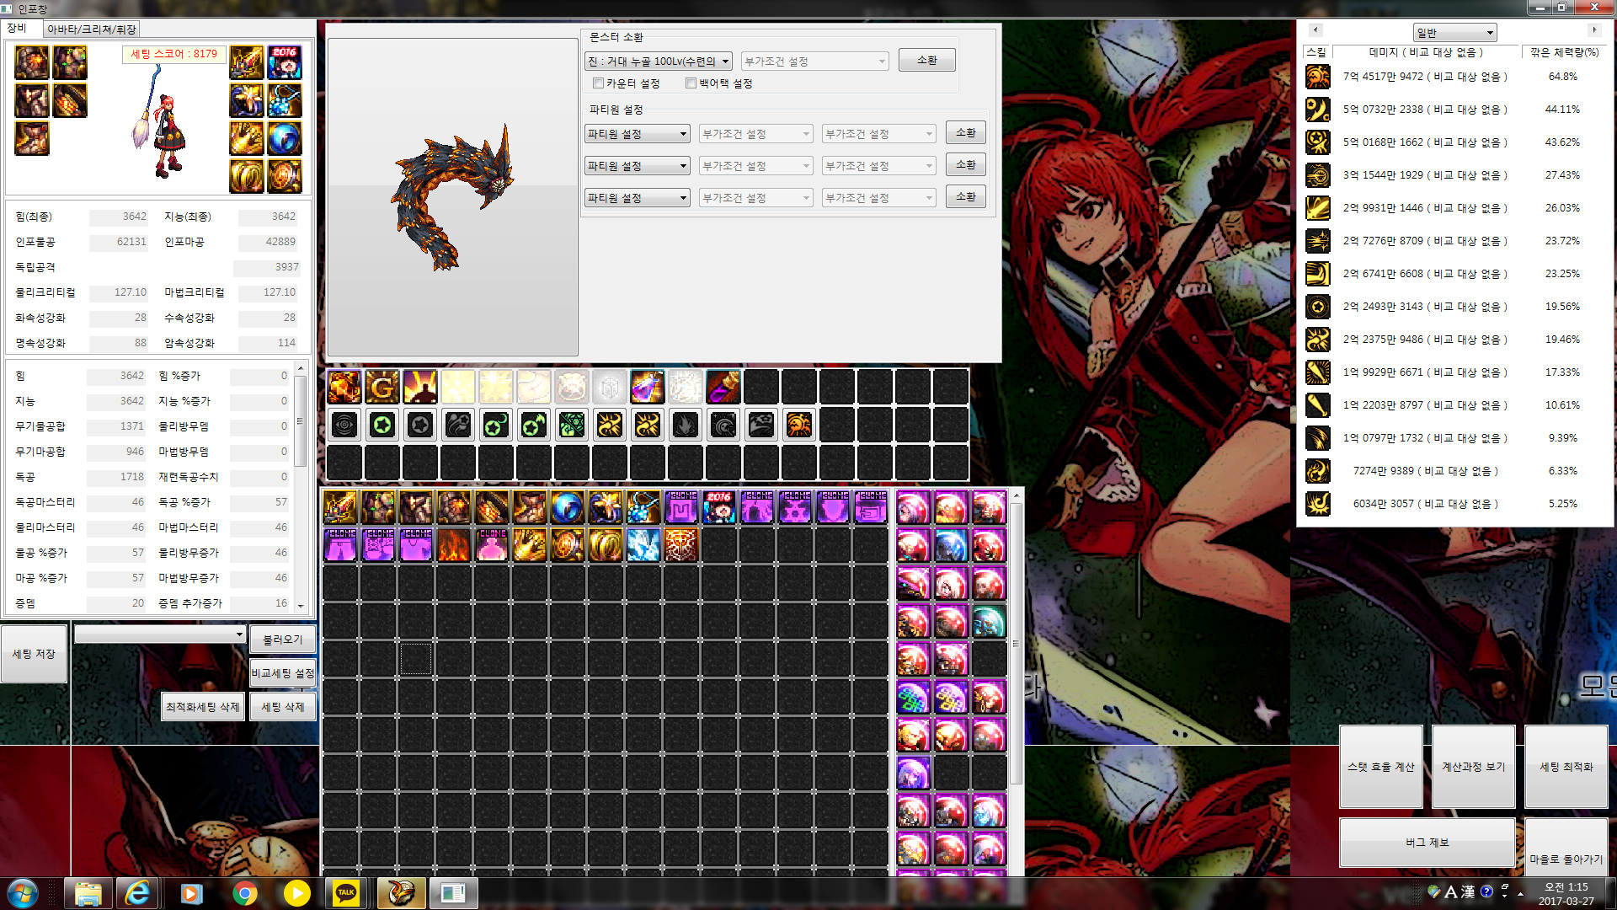Click the 스탯 효율 계산 button
Viewport: 1617px width, 910px height.
coord(1380,767)
